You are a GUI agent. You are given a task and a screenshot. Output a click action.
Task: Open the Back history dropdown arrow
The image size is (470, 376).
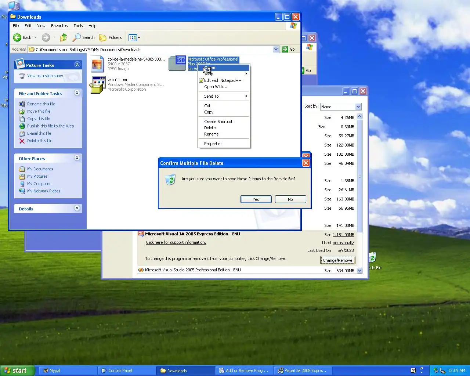point(36,37)
